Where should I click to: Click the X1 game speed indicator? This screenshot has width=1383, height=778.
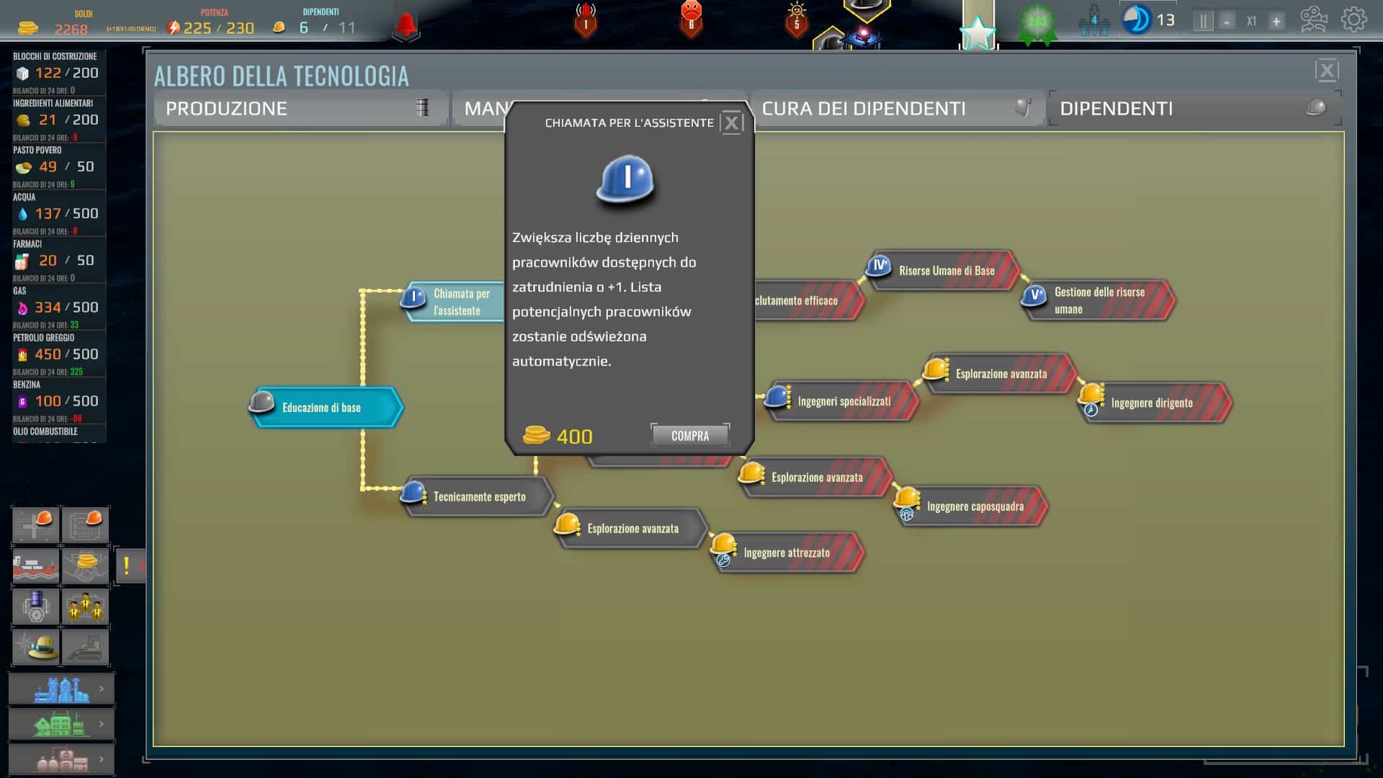[x=1251, y=22]
